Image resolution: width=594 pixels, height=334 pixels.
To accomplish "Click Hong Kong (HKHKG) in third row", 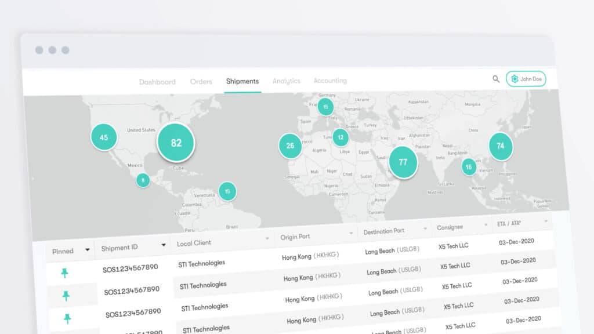I will [x=314, y=299].
